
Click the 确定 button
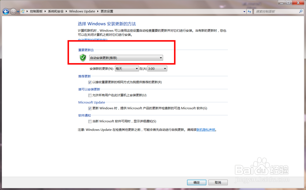click(x=196, y=182)
